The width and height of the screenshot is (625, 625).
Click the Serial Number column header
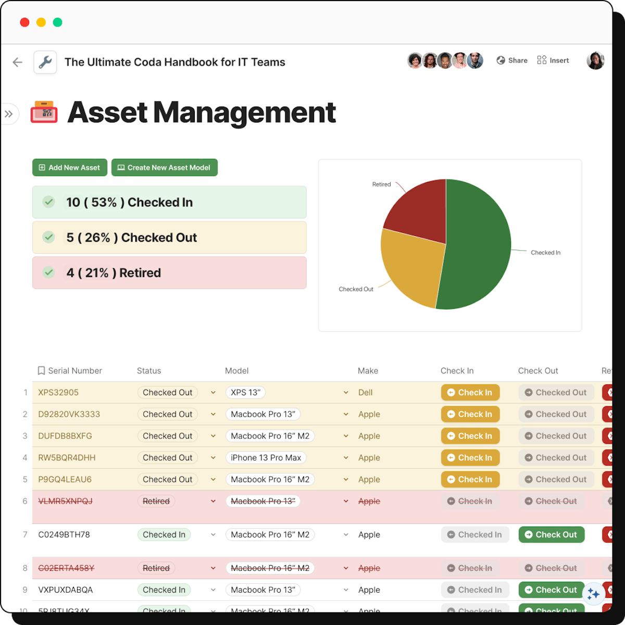[x=75, y=371]
